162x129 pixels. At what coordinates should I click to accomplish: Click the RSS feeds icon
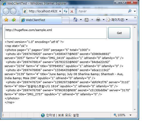click(87, 20)
